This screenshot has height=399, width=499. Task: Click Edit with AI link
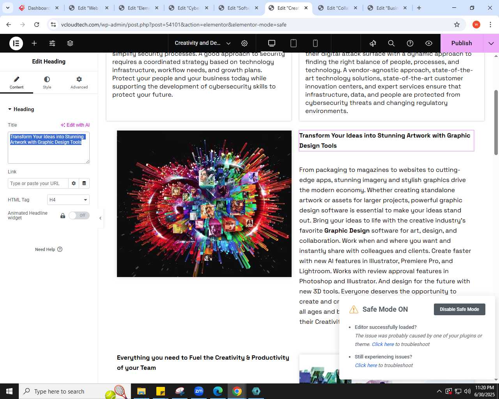[75, 125]
